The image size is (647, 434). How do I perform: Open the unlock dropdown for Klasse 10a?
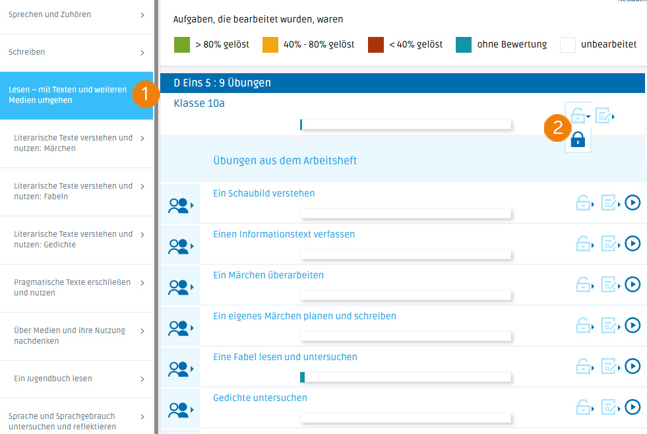point(580,117)
